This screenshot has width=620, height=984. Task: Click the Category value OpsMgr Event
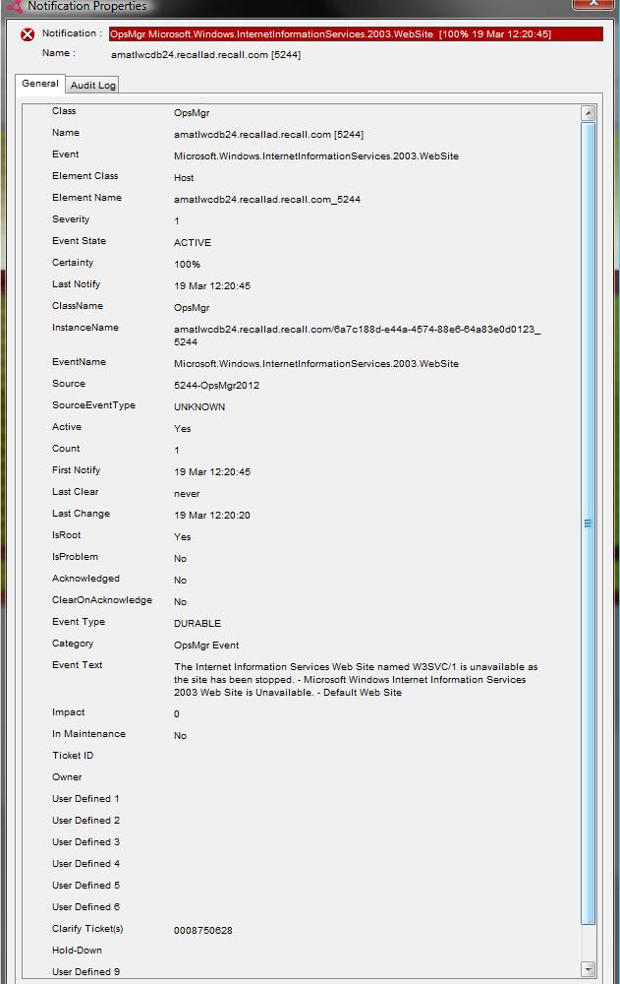click(x=206, y=646)
